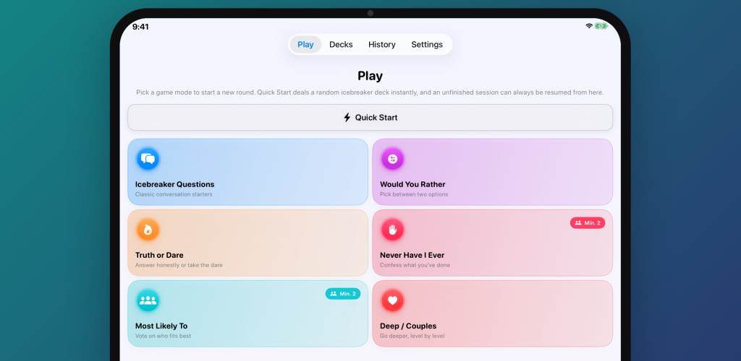Open the Play tab
741x361 pixels.
click(x=305, y=44)
